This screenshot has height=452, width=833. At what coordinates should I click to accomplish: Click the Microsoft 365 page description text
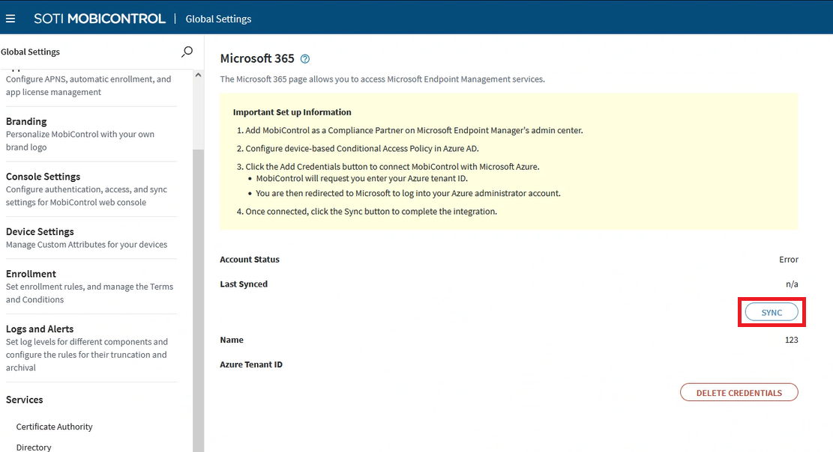coord(382,79)
